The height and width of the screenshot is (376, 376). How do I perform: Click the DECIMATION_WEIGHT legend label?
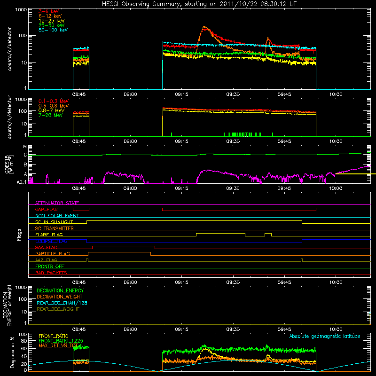coord(60,297)
